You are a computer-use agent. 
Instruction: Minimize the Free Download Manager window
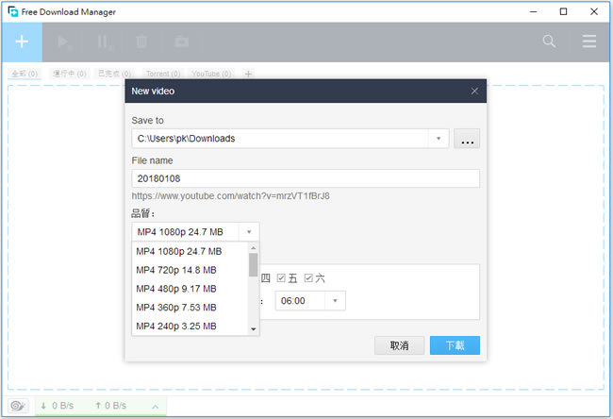coord(533,11)
